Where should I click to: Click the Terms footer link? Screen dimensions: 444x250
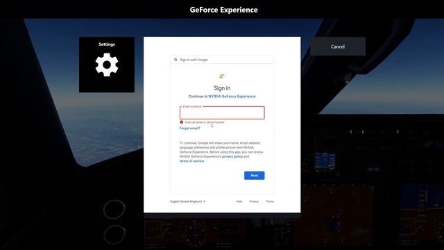(x=270, y=201)
